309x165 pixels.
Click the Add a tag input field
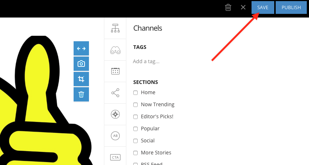165,61
